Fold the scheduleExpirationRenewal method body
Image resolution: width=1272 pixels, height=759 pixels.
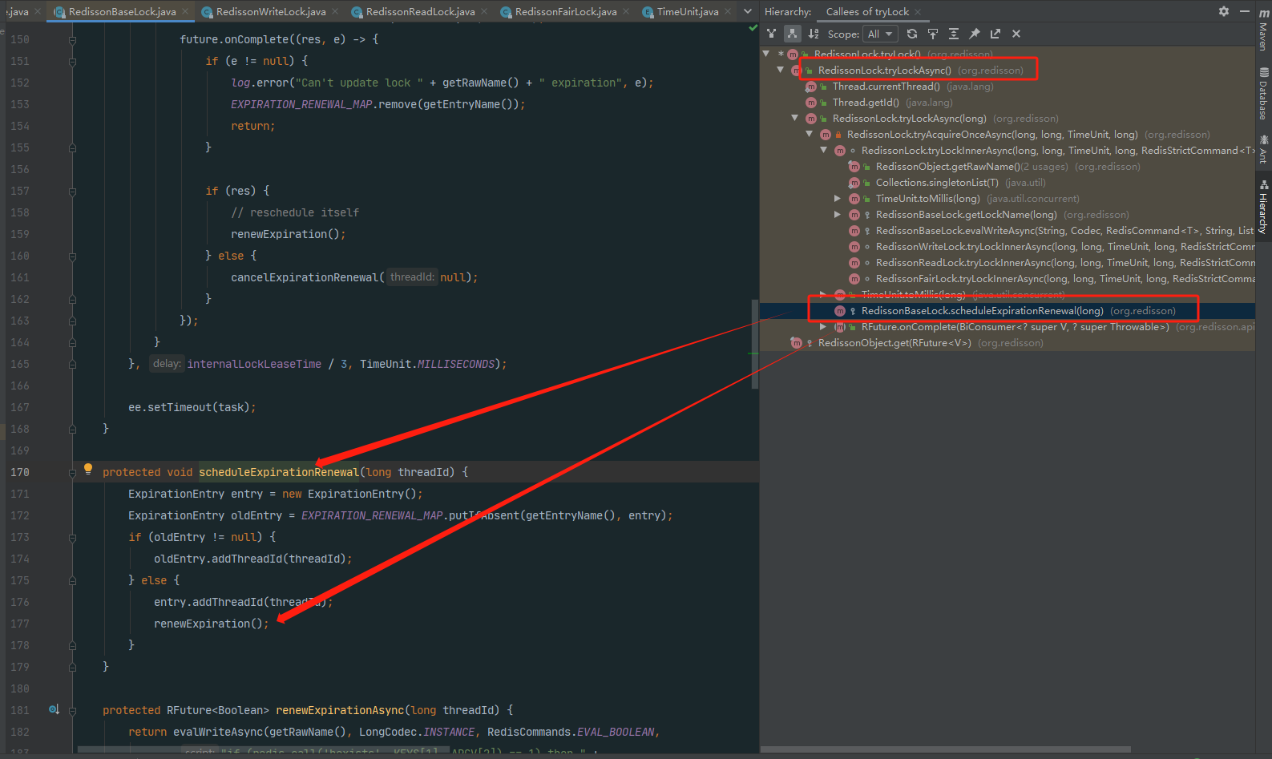[x=72, y=473]
